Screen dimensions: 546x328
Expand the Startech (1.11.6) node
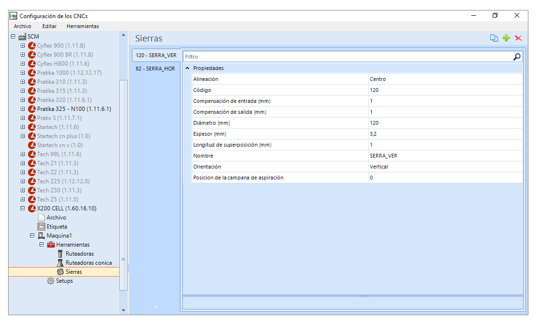[x=23, y=127]
